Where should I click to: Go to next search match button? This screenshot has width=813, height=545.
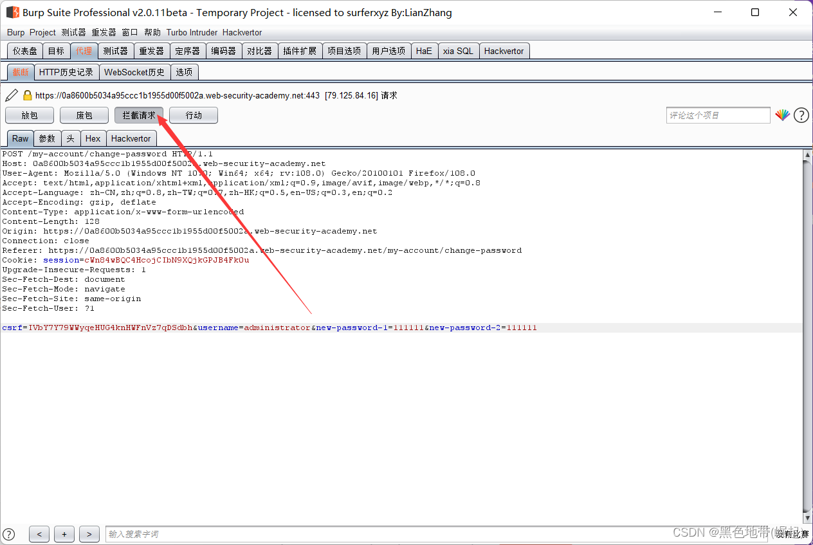click(89, 534)
